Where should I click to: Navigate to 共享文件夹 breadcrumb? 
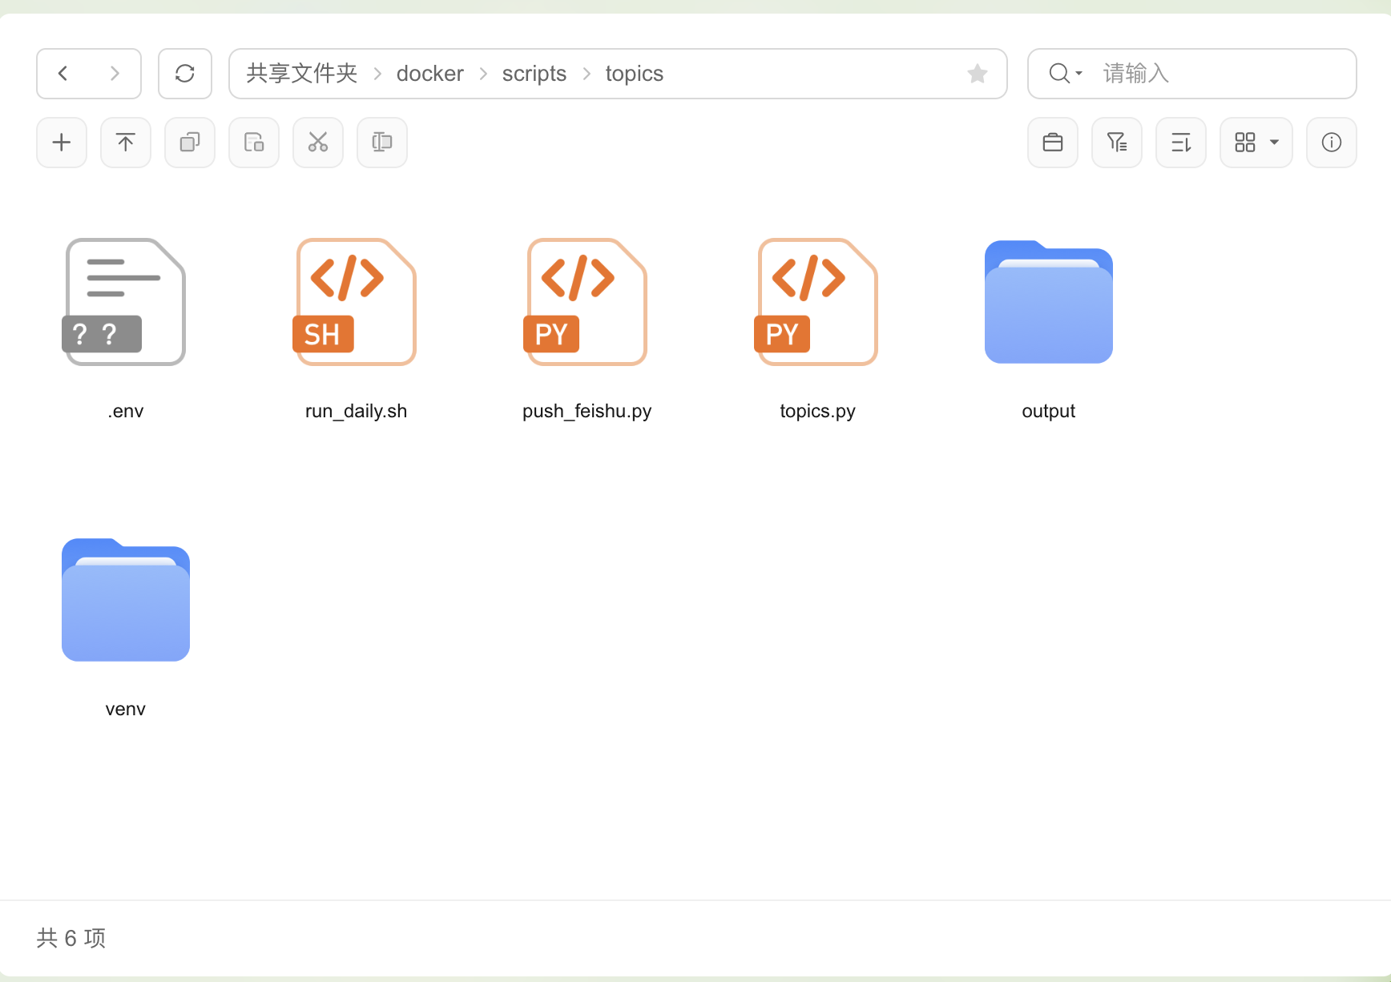[x=302, y=74]
